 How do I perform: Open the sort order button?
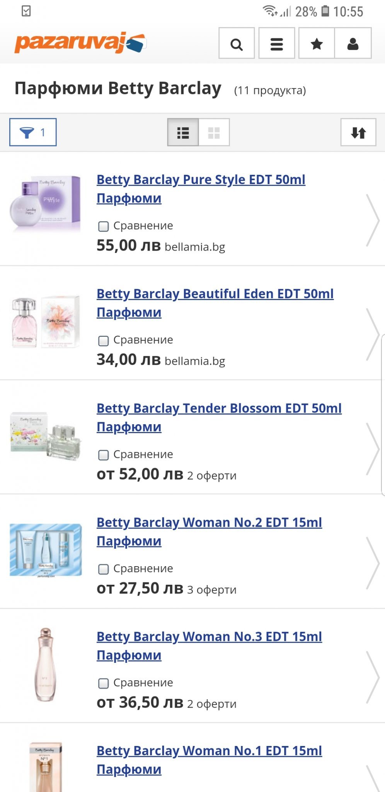[358, 132]
